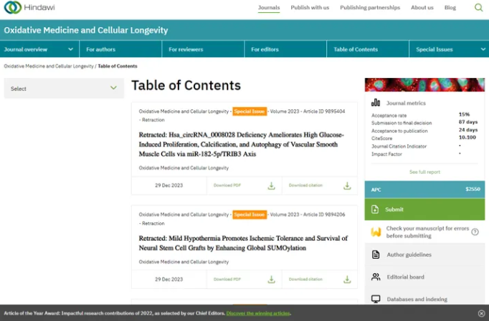Click Download PDF for Hsa_circRNA article
The width and height of the screenshot is (489, 321).
coord(227,185)
